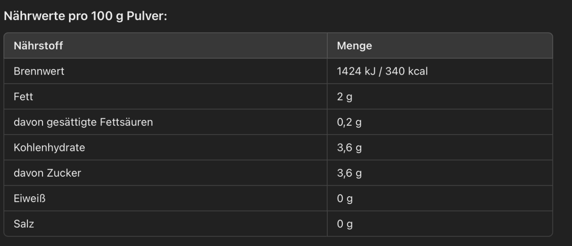Screen dimensions: 572x246
Task: Click the Salz row label
Action: [x=24, y=224]
